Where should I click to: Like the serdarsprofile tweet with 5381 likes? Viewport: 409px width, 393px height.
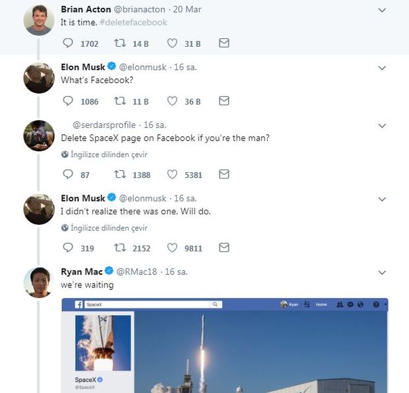point(172,174)
